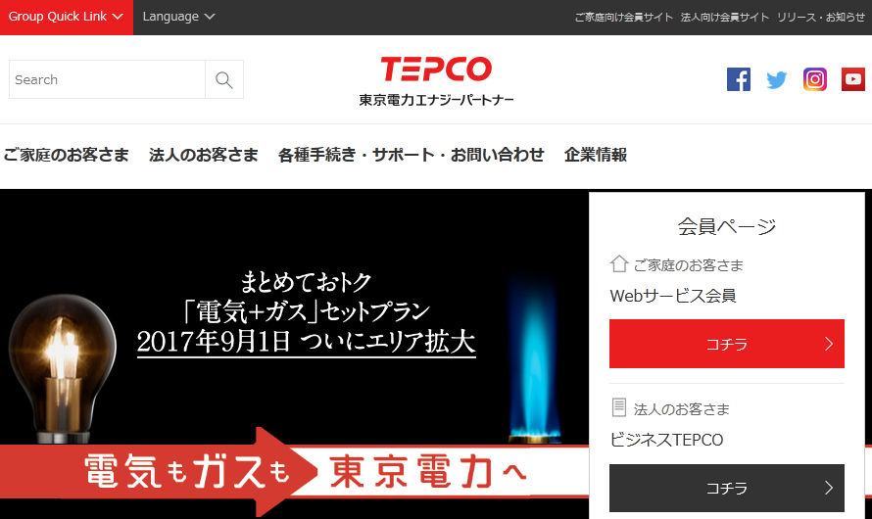The height and width of the screenshot is (519, 872).
Task: Open 企業情報 menu item
Action: click(x=596, y=155)
